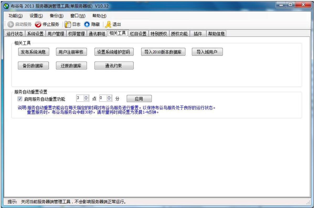Click the 退出 exit icon

108,24
